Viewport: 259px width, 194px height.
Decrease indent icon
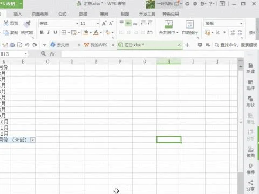(x=144, y=23)
